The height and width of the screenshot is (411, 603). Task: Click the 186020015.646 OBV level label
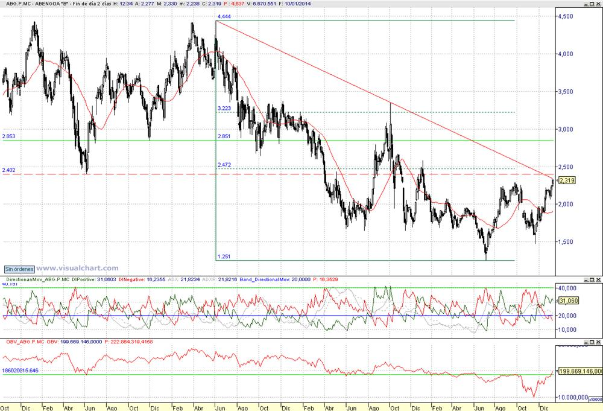point(21,371)
